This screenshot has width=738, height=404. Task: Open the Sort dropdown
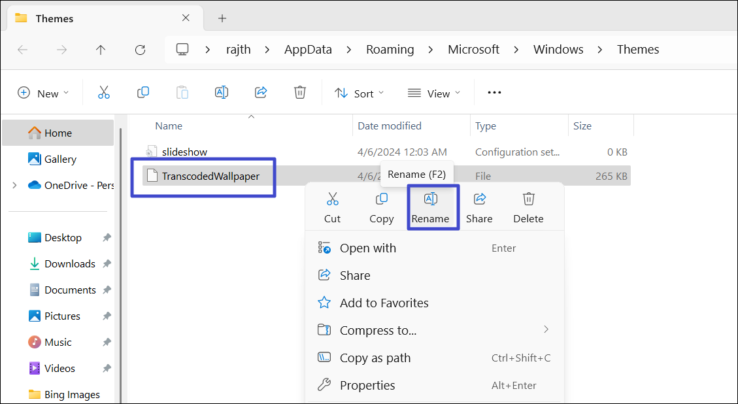360,93
